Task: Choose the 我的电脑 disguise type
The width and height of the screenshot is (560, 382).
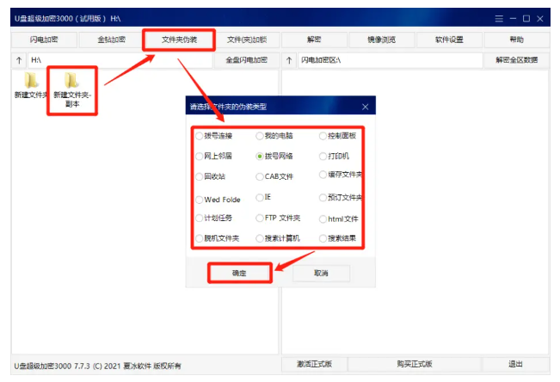Action: [x=260, y=136]
